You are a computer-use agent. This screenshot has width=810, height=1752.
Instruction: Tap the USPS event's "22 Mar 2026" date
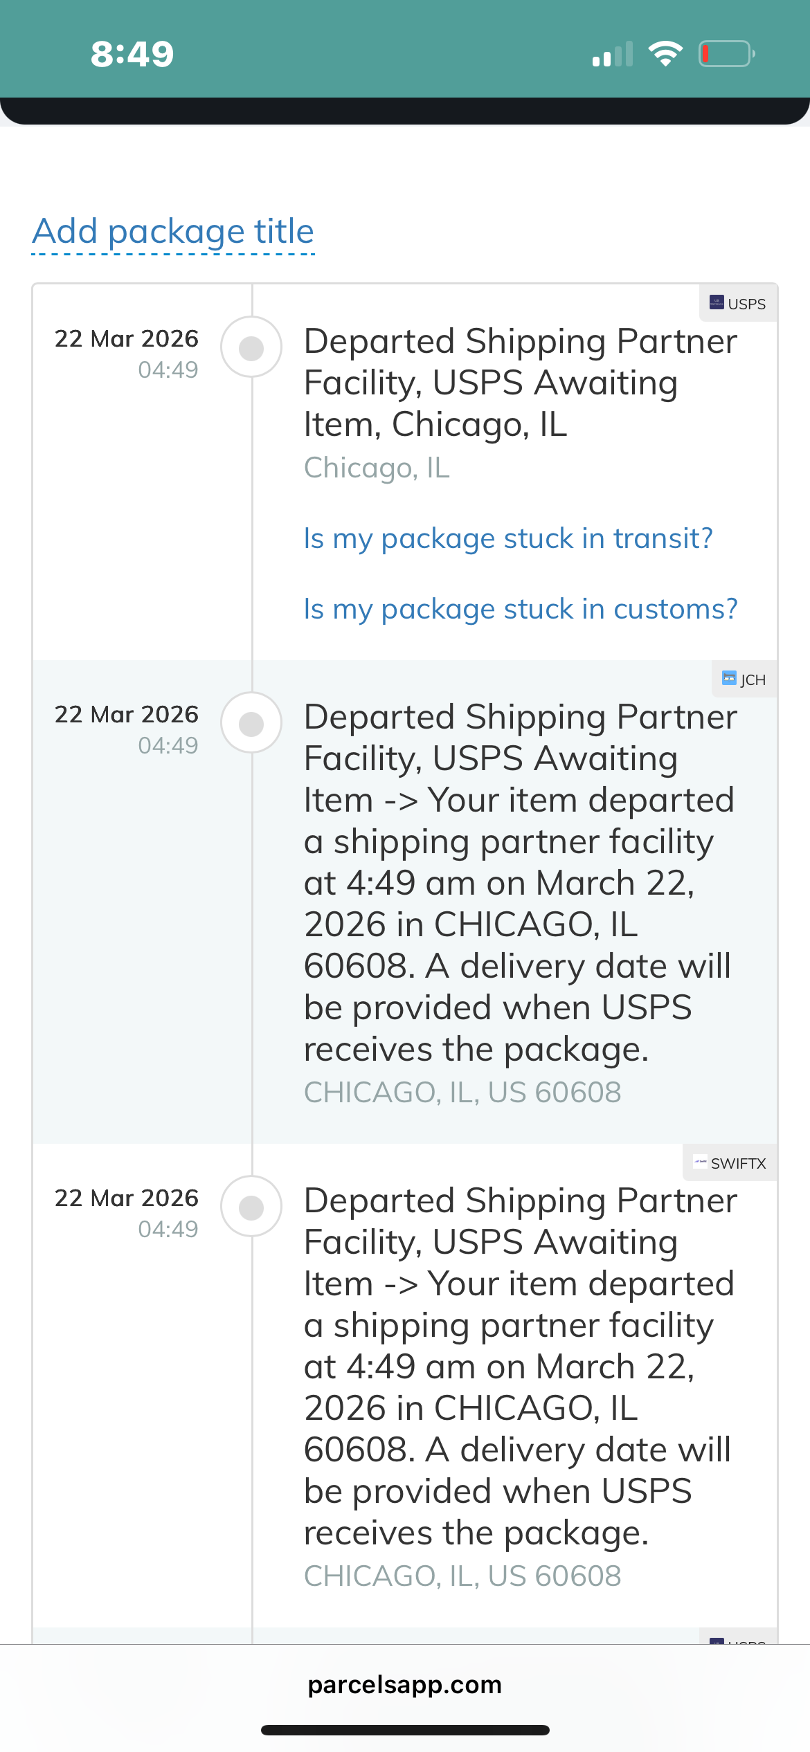(127, 338)
